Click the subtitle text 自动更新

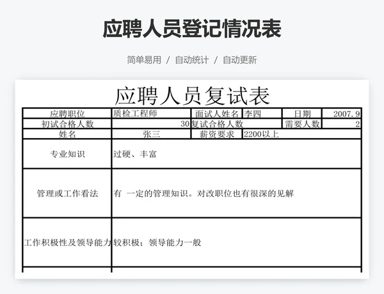[x=239, y=60]
